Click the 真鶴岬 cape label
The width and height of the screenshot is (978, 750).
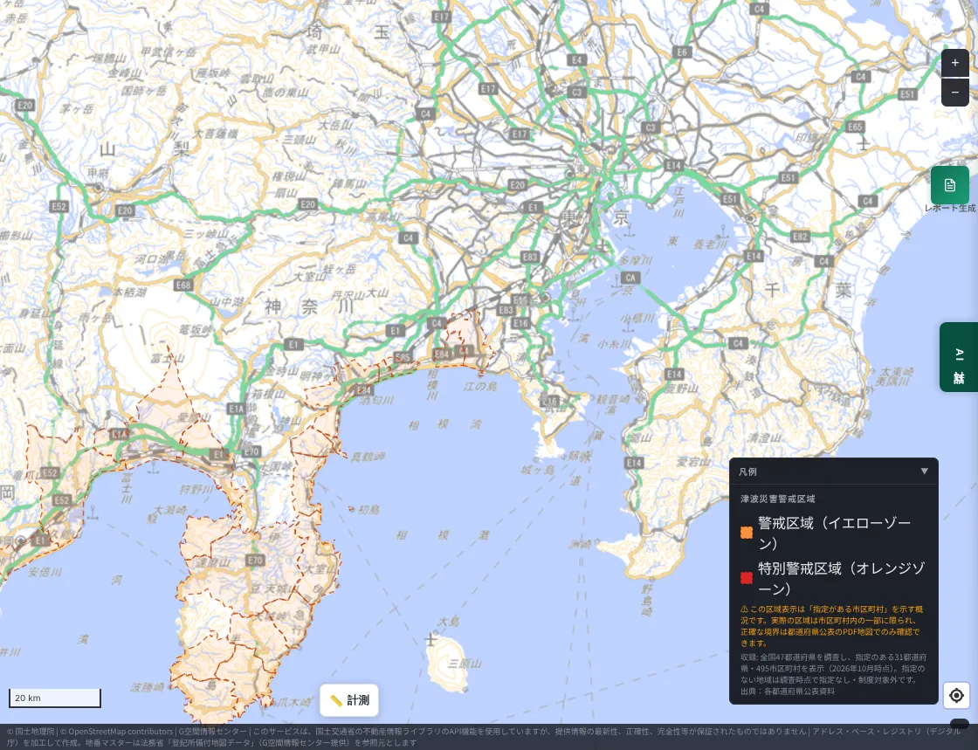(367, 457)
